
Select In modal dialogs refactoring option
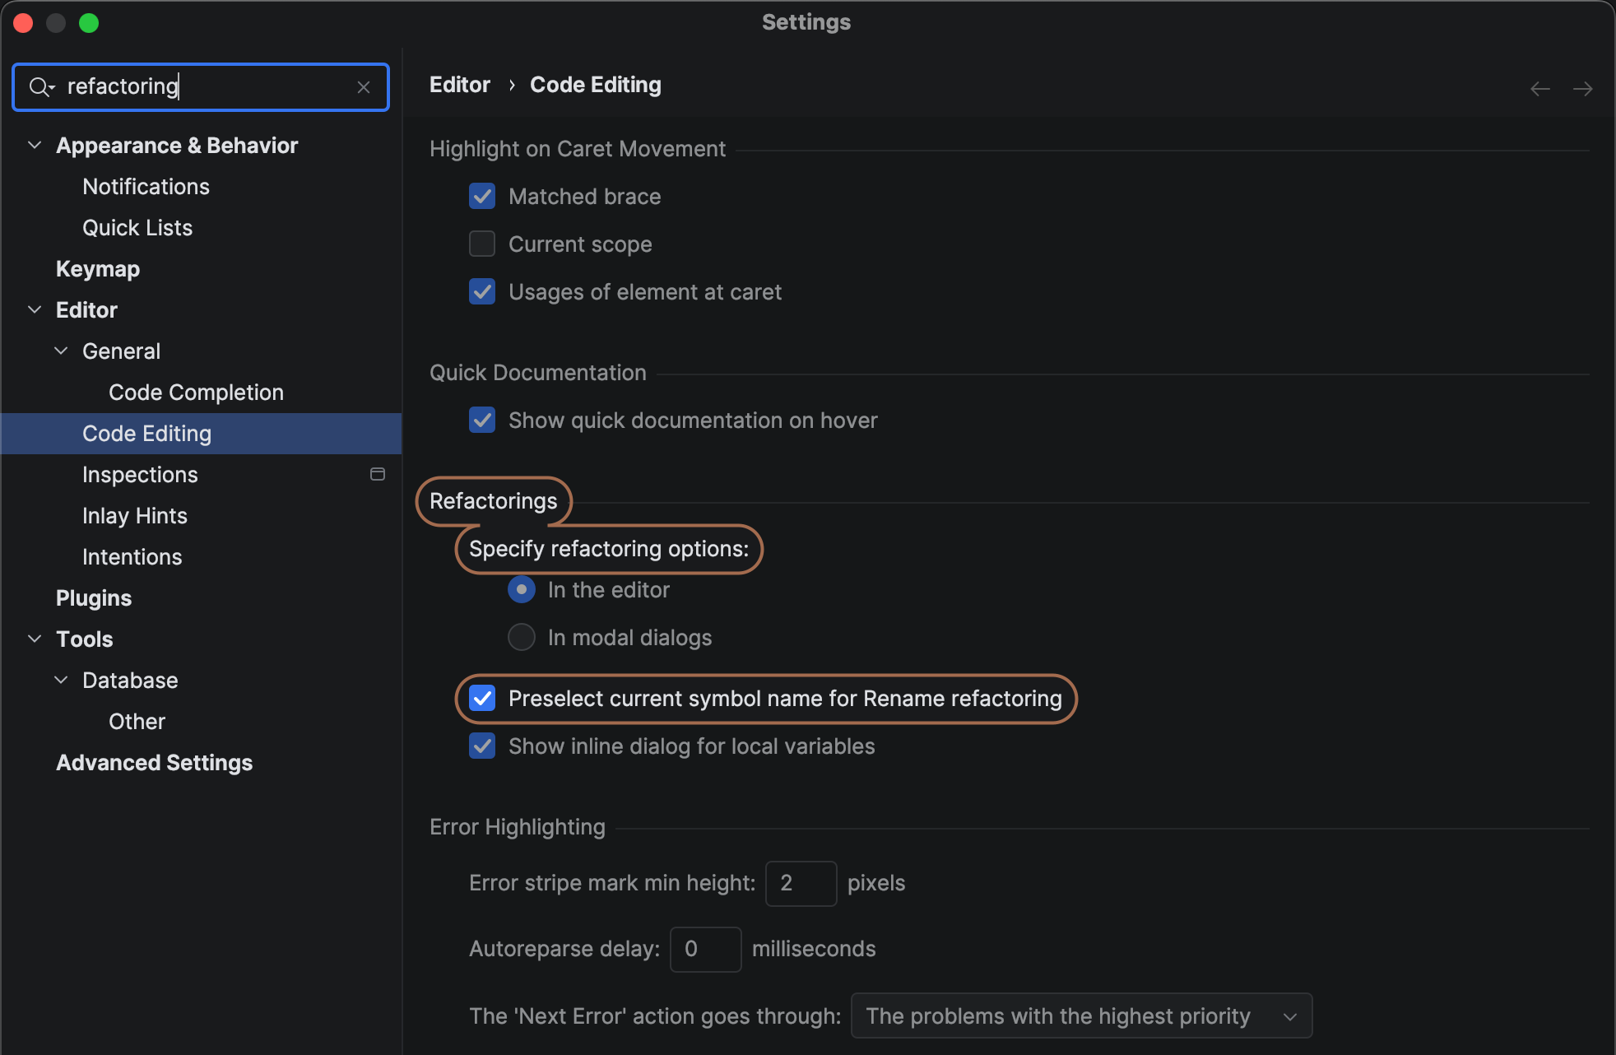point(521,637)
